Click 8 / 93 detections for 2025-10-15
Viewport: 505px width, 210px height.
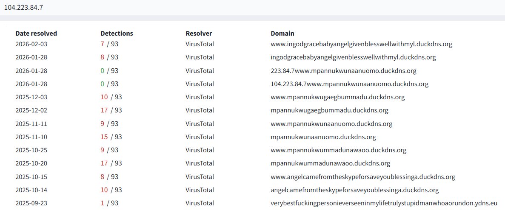tap(109, 176)
